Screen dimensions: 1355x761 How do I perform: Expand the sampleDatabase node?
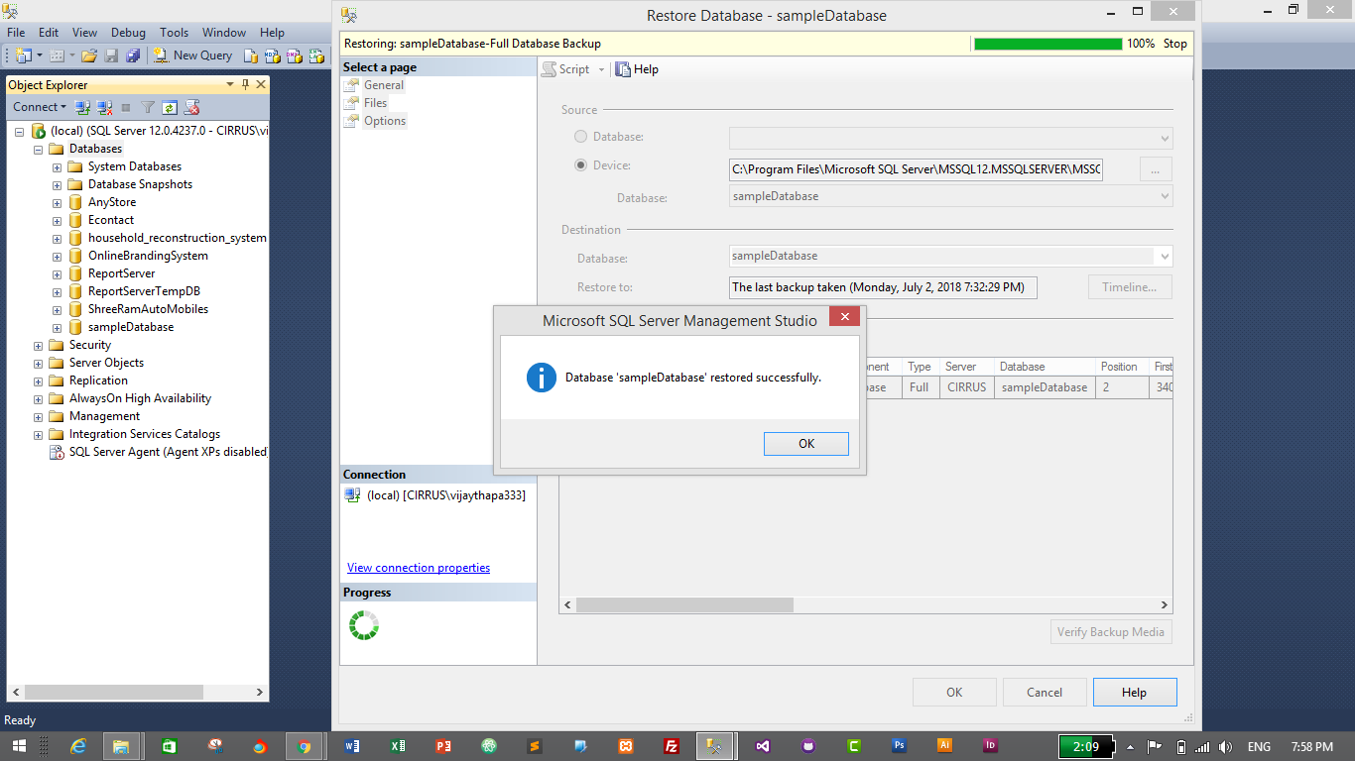[57, 326]
